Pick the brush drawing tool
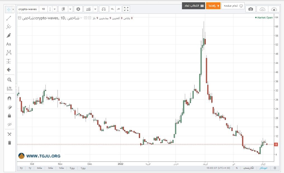The width and height of the screenshot is (284, 173). pos(8,35)
